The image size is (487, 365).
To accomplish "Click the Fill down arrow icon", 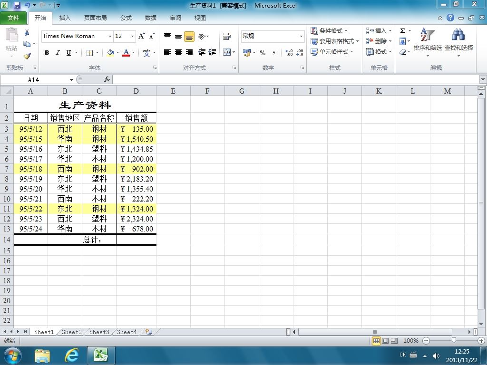I will [x=402, y=41].
